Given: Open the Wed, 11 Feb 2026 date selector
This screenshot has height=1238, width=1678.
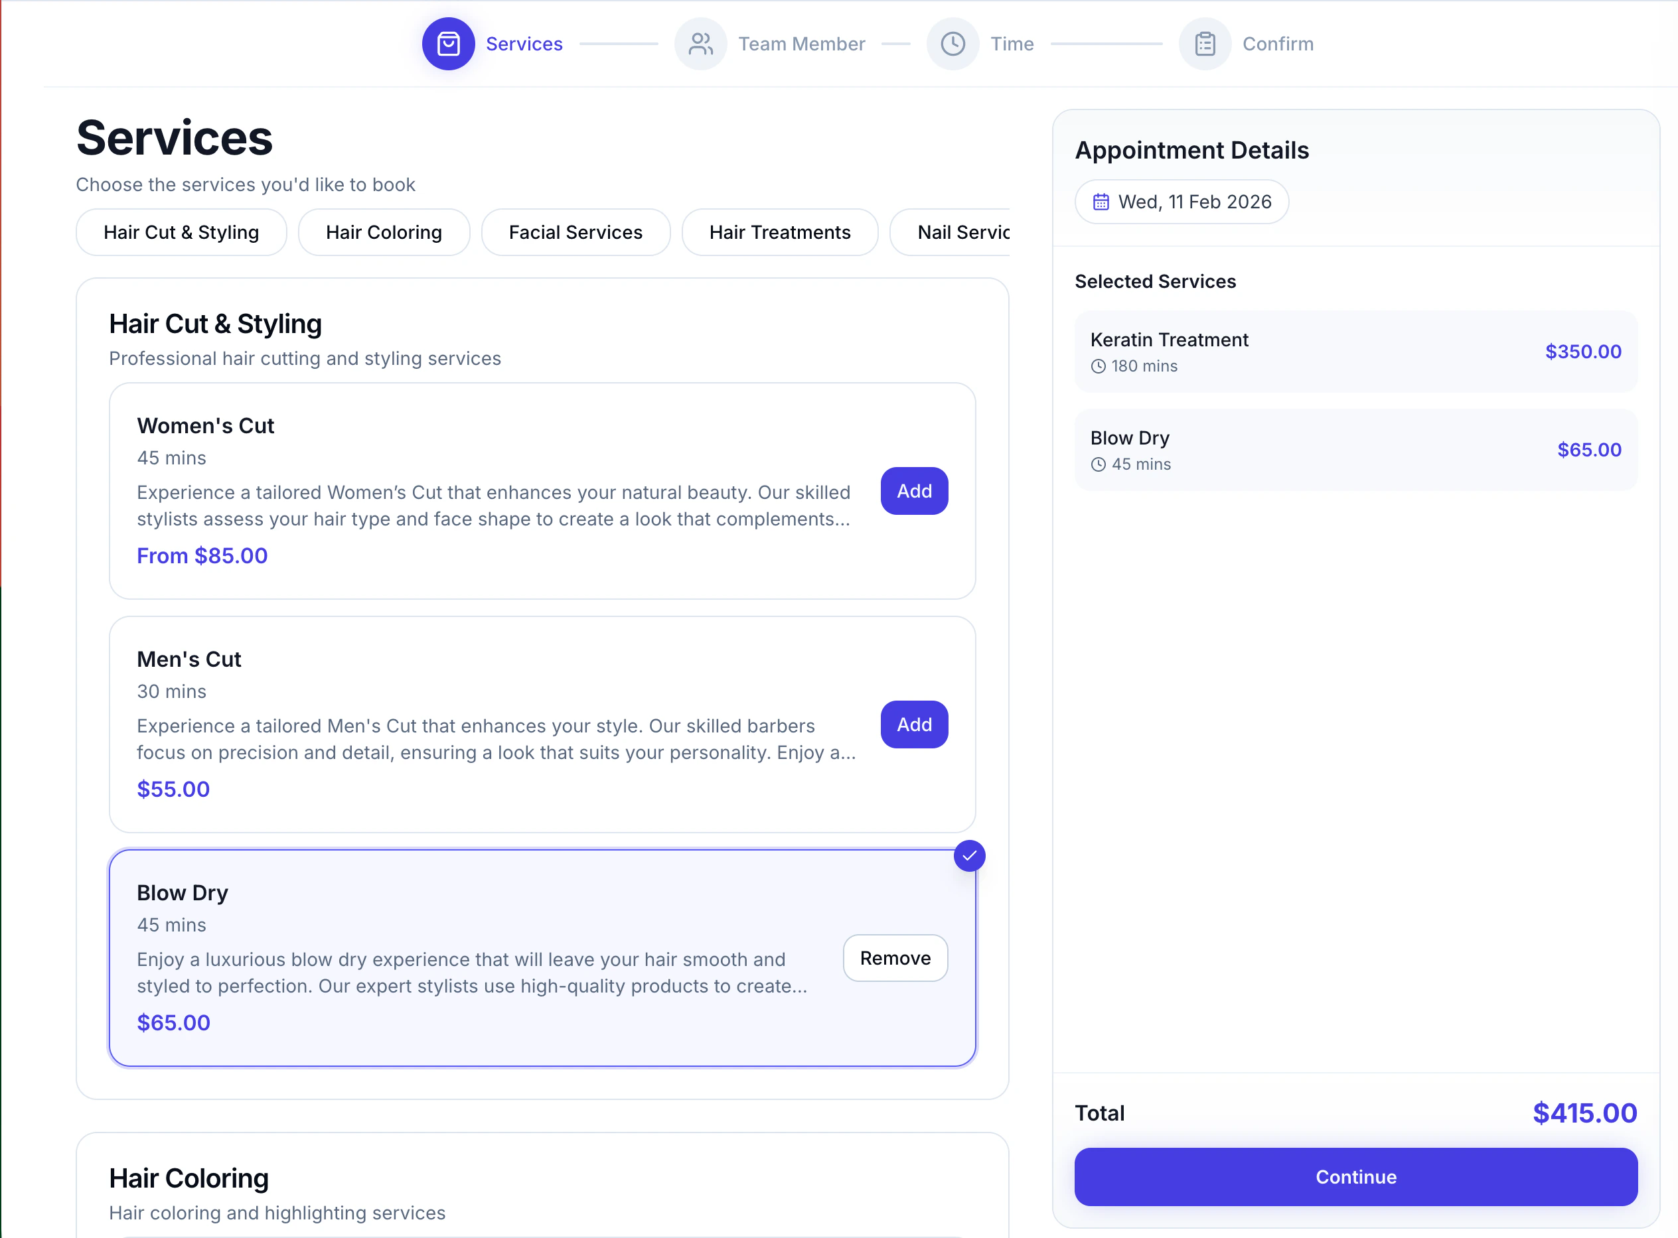Looking at the screenshot, I should (x=1182, y=201).
